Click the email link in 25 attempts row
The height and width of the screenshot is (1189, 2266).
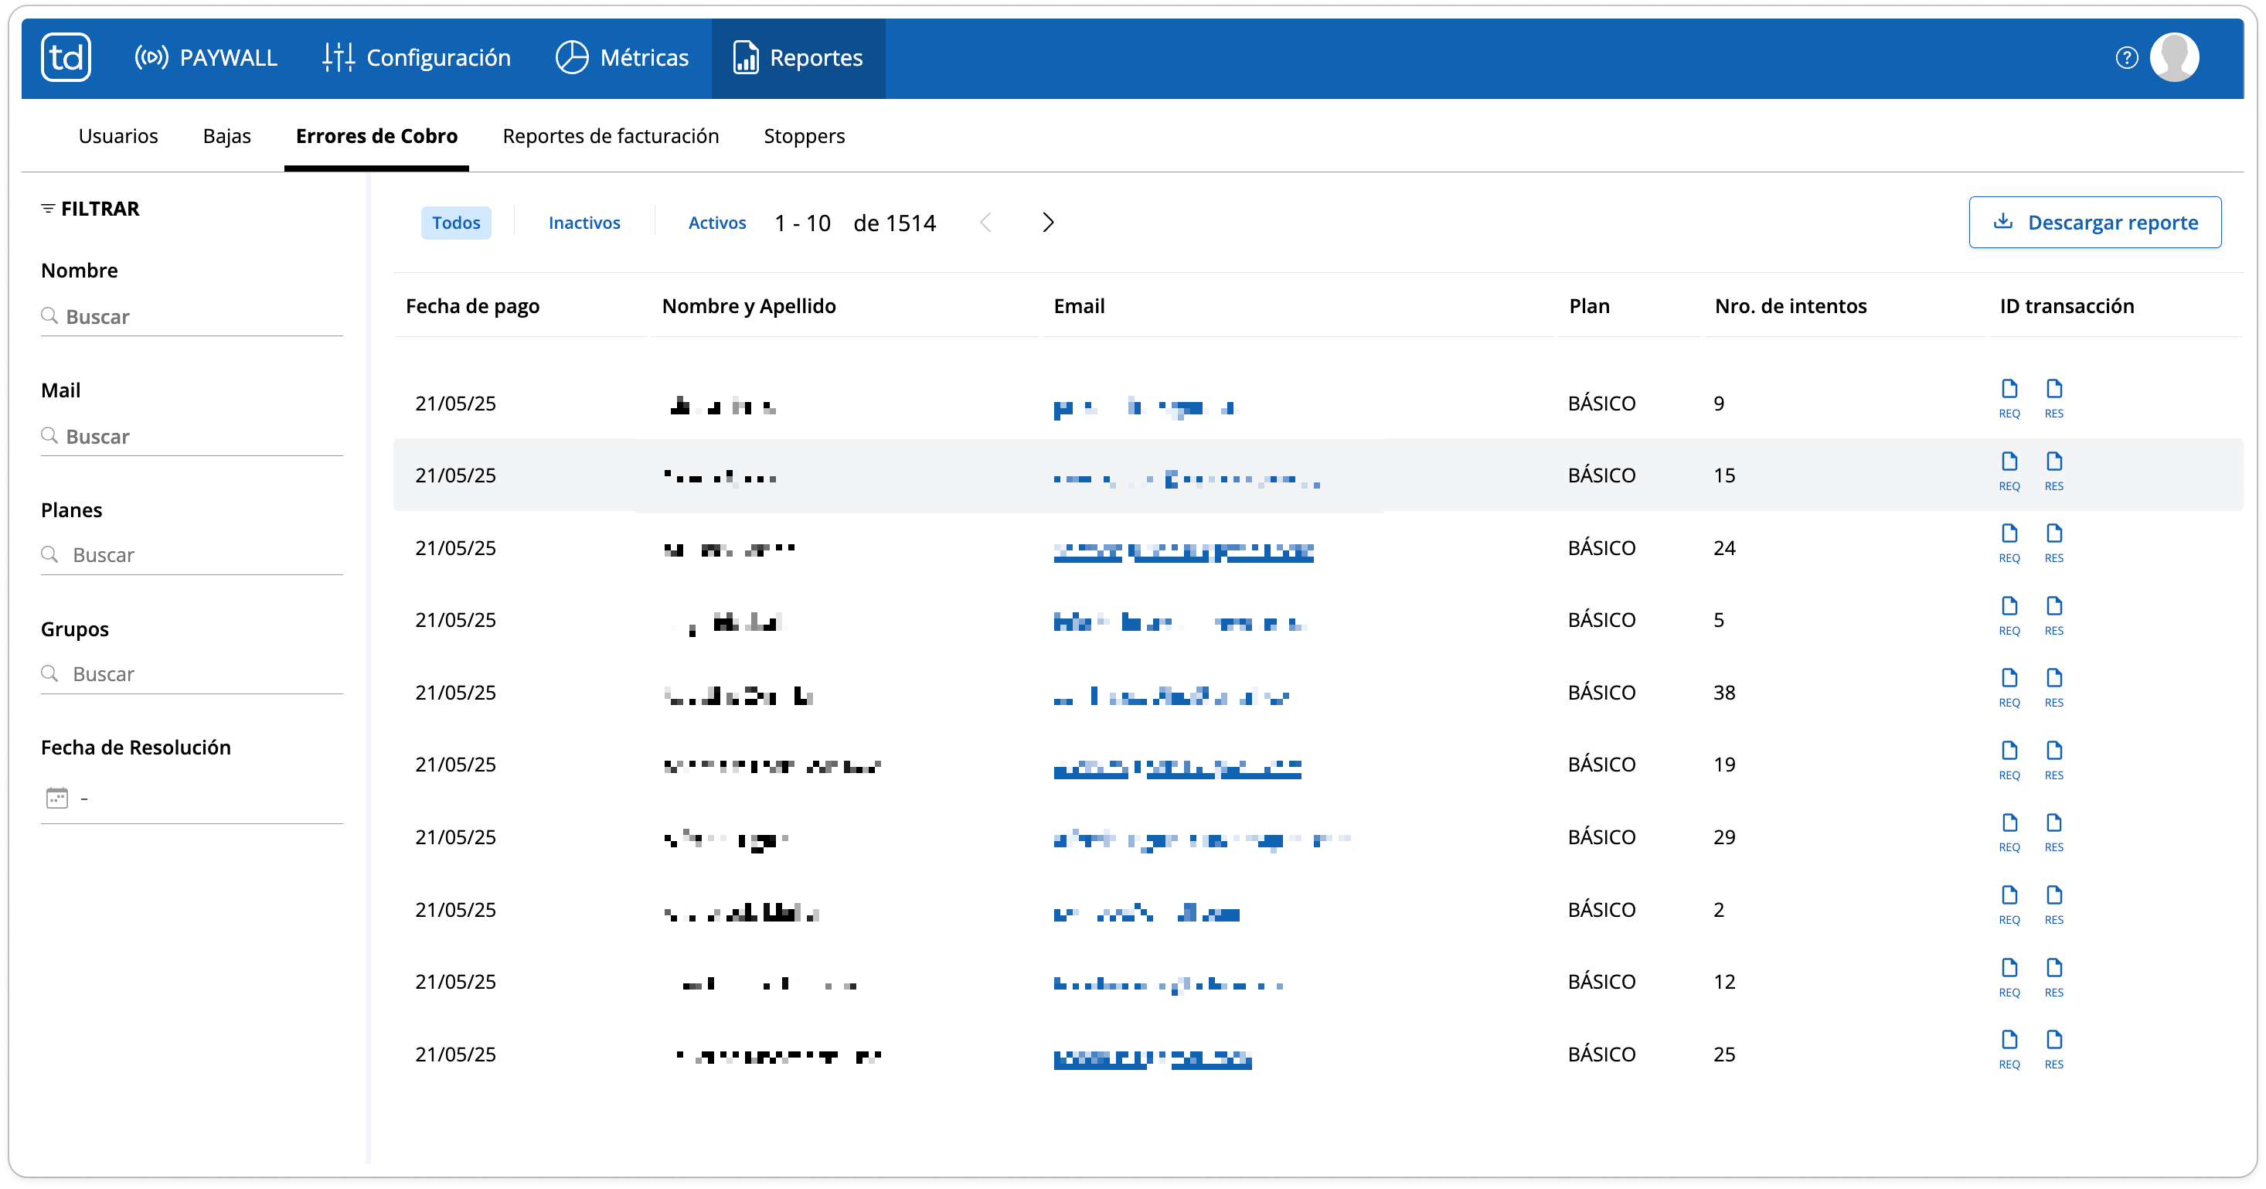pos(1152,1059)
